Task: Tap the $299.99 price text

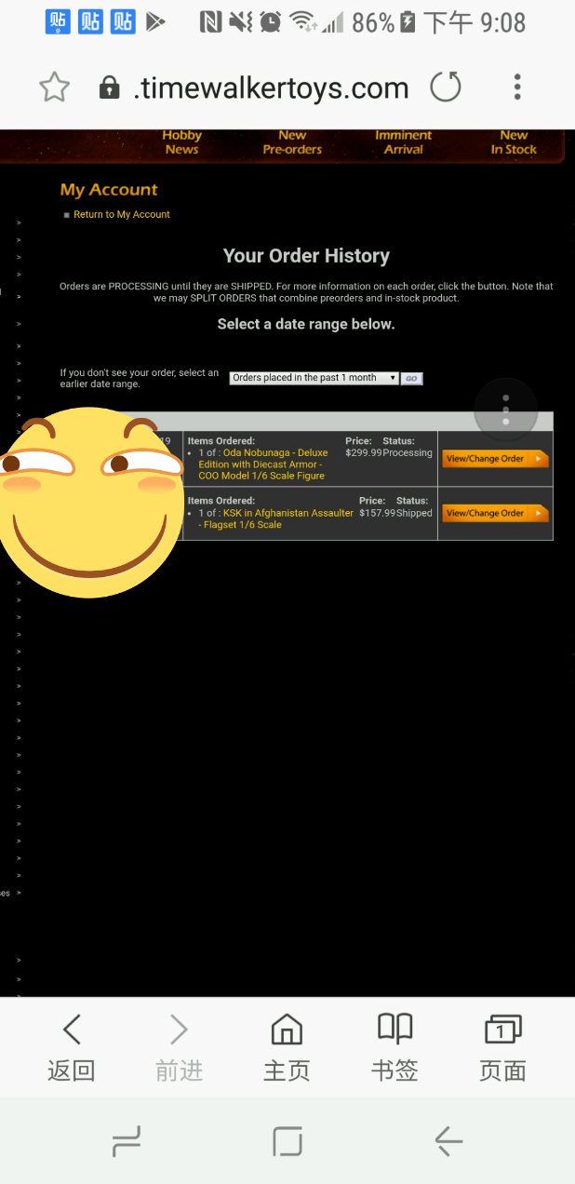Action: 364,452
